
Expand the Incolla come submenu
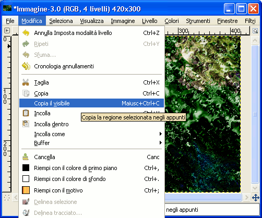[x=91, y=134]
